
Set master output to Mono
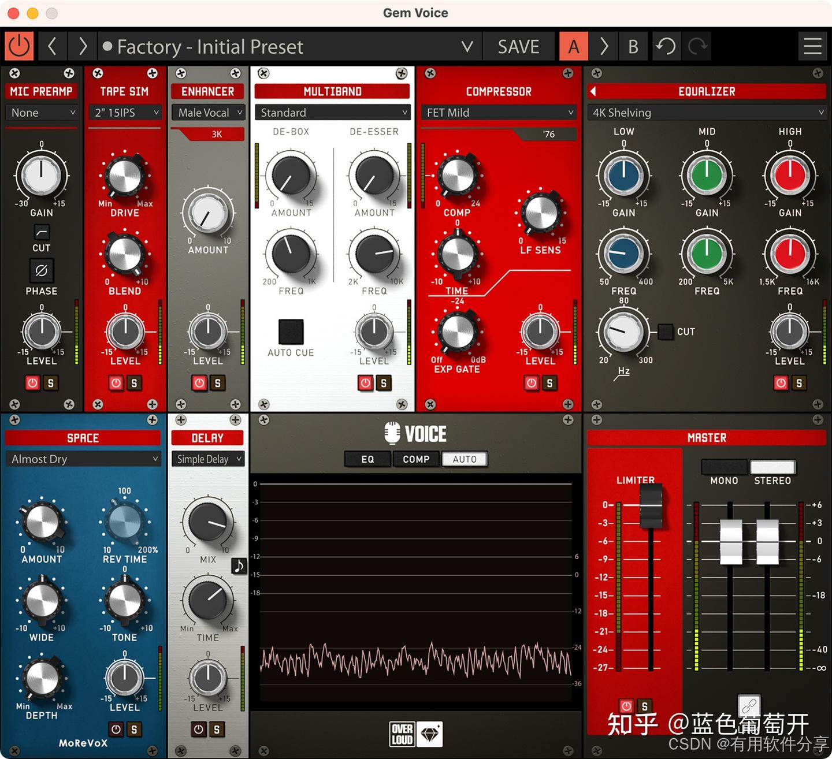724,467
